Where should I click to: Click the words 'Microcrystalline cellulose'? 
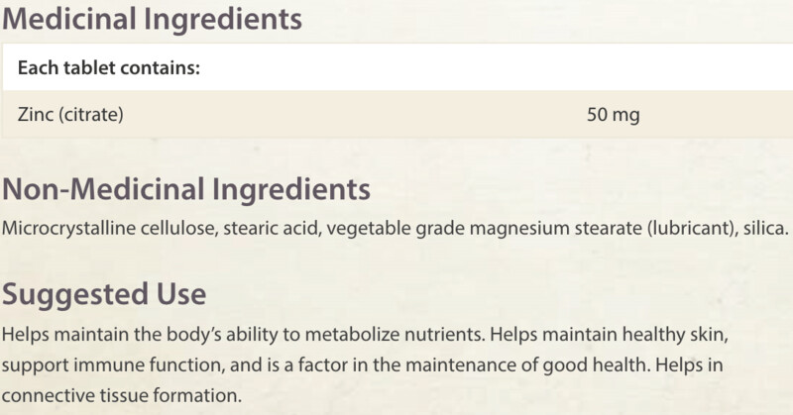110,229
